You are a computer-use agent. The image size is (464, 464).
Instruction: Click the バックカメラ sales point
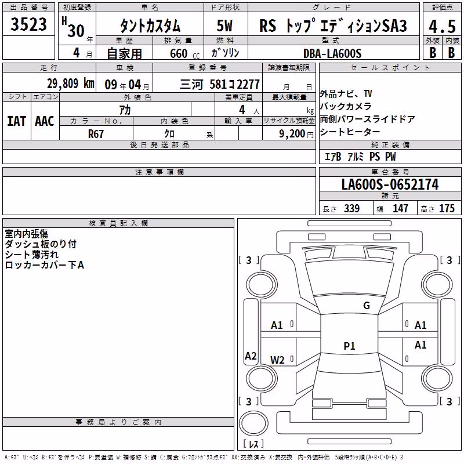point(346,106)
